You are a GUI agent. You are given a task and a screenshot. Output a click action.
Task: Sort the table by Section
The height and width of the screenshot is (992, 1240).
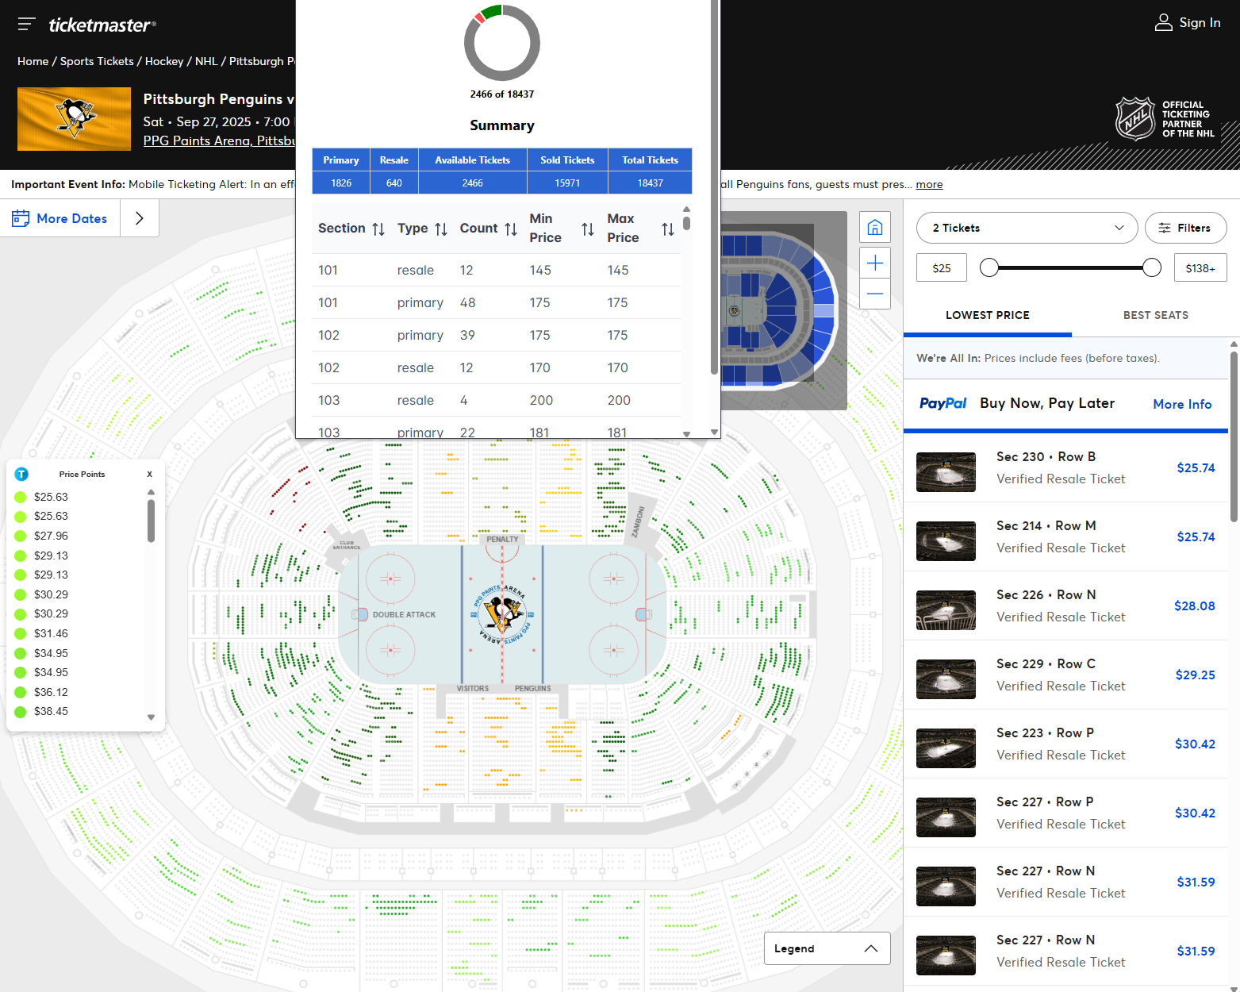click(378, 229)
